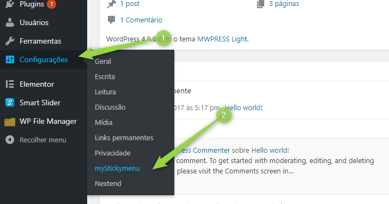Select Leitura in Configurações submenu
Screen dimensions: 389x204
point(105,92)
